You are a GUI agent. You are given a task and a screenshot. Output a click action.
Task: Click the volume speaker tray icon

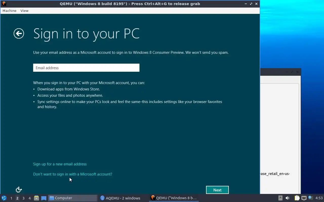(x=288, y=198)
